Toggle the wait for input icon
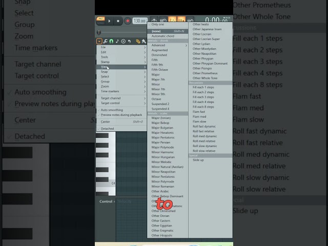This screenshot has width=328, height=246. 163,20
